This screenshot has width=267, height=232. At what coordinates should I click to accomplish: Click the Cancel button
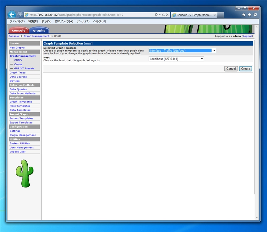231,69
